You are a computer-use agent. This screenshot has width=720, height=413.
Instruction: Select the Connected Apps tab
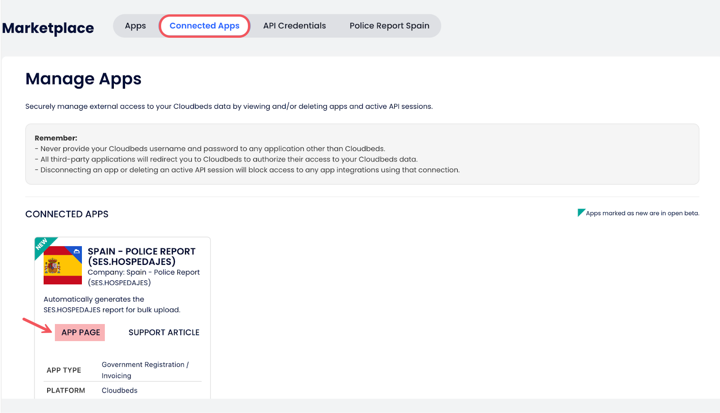pos(204,26)
